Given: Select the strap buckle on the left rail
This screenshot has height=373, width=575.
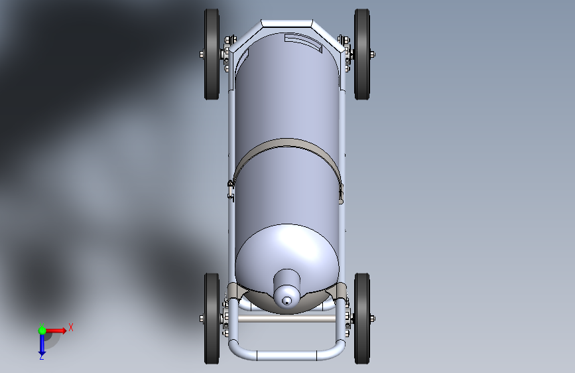Looking at the screenshot, I should click(x=231, y=190).
